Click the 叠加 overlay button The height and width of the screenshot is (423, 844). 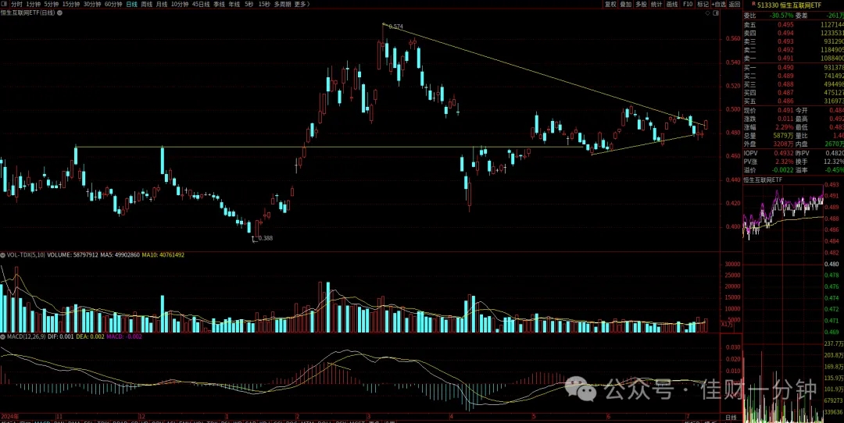click(x=625, y=4)
